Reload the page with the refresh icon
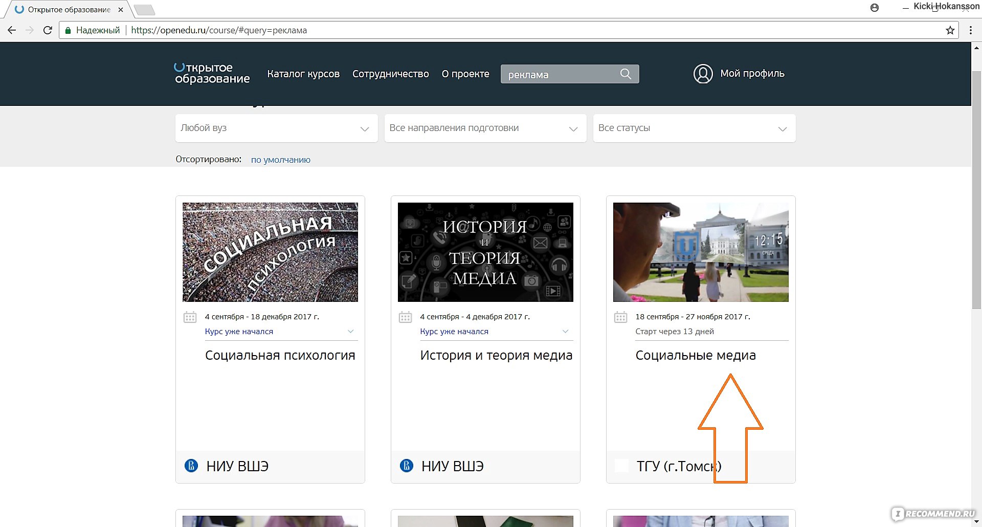982x527 pixels. (48, 30)
